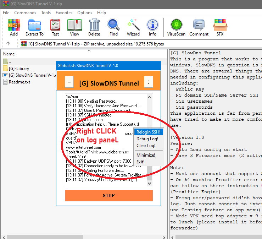Click the Readme.txt file icon

5,82
